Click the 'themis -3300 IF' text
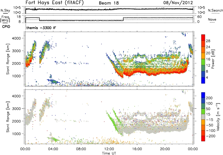Screen dimensions: 223x155 pos(41,28)
